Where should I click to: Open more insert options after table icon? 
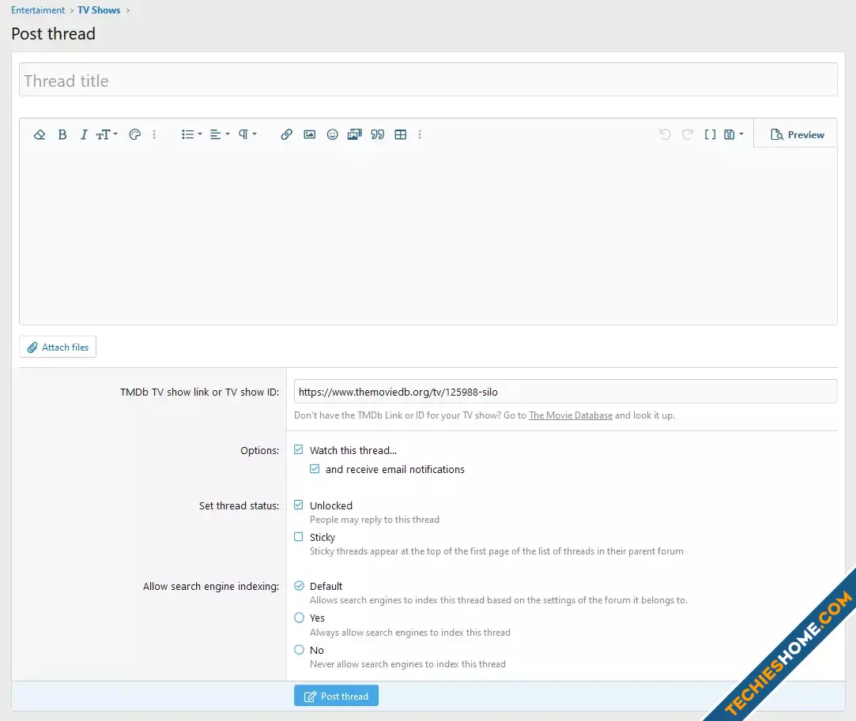coord(420,135)
